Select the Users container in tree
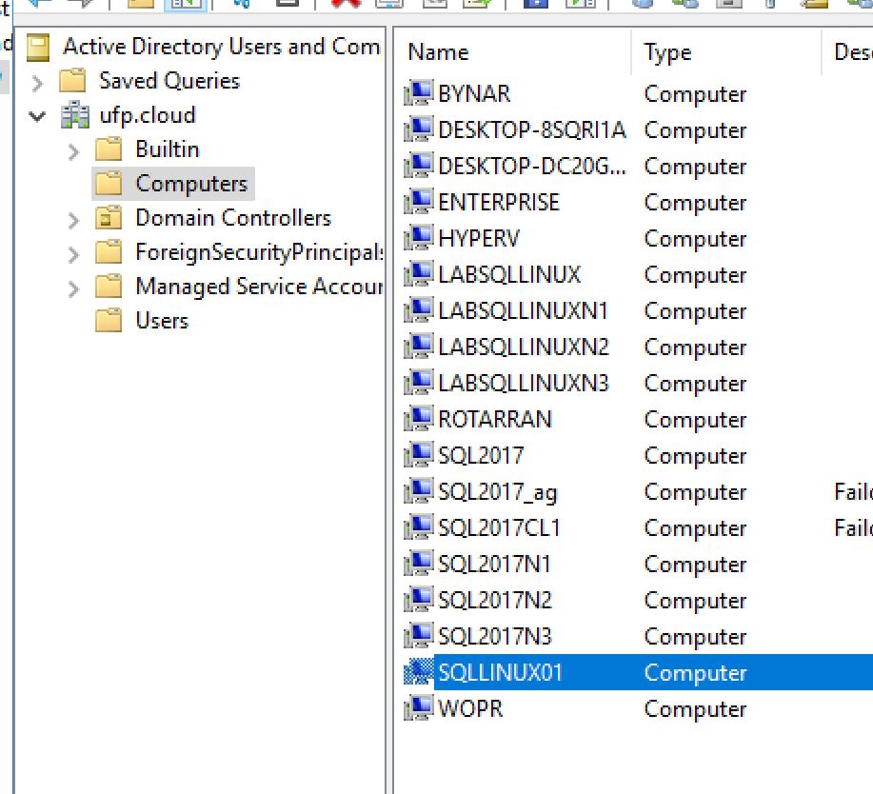 pos(162,322)
